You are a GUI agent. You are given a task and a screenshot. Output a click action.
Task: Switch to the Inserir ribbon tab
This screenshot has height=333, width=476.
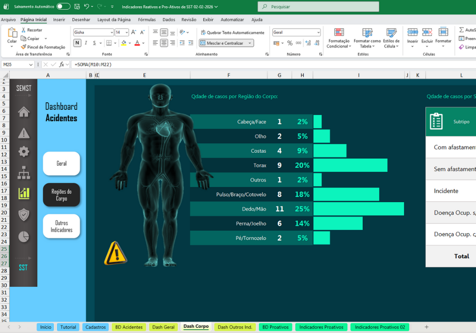(x=59, y=20)
